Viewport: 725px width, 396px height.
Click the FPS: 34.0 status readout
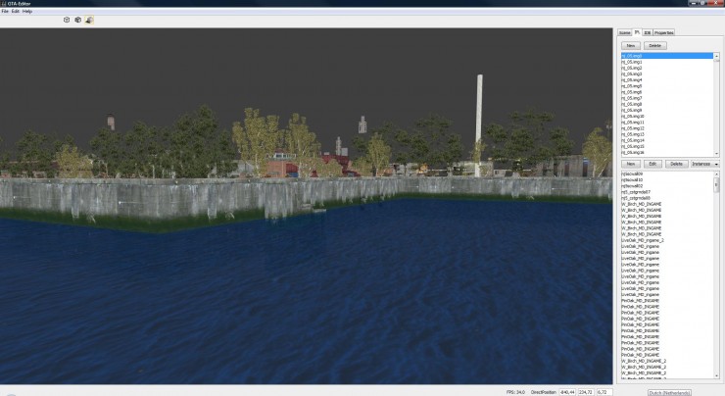point(515,392)
